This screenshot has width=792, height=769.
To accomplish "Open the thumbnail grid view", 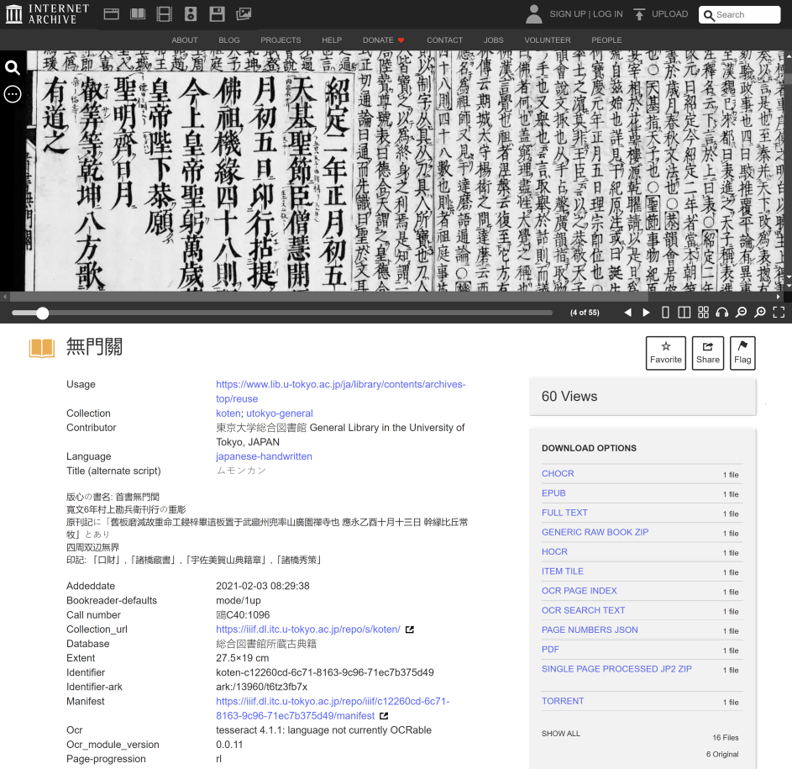I will pyautogui.click(x=703, y=312).
